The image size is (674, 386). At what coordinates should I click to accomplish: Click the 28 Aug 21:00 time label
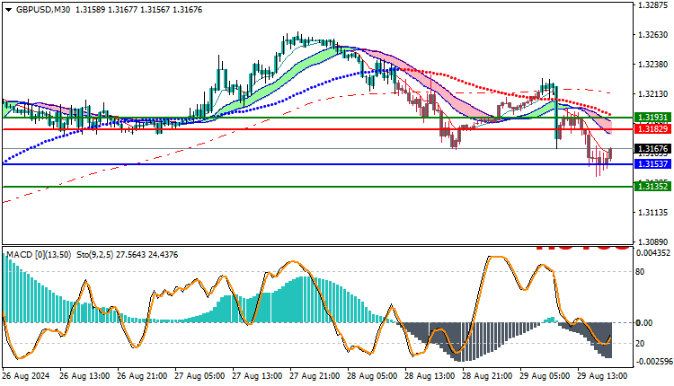point(487,376)
